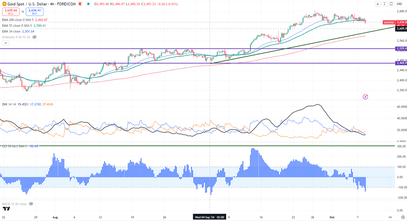The image size is (407, 221).
Task: Maximize the chart pane
Action: point(391,4)
